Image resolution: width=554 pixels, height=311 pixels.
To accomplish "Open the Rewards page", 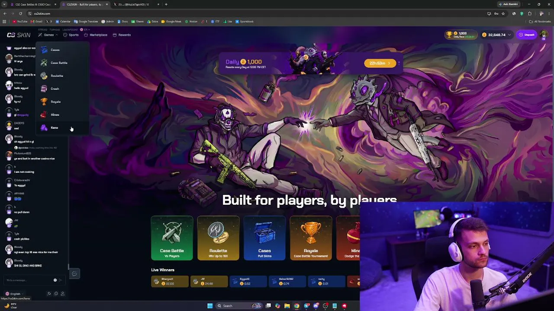I will [x=122, y=35].
